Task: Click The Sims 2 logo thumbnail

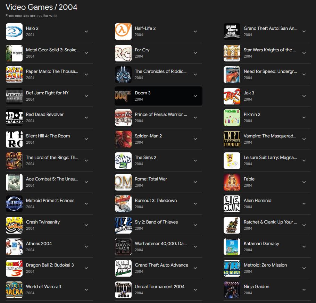Action: point(123,161)
